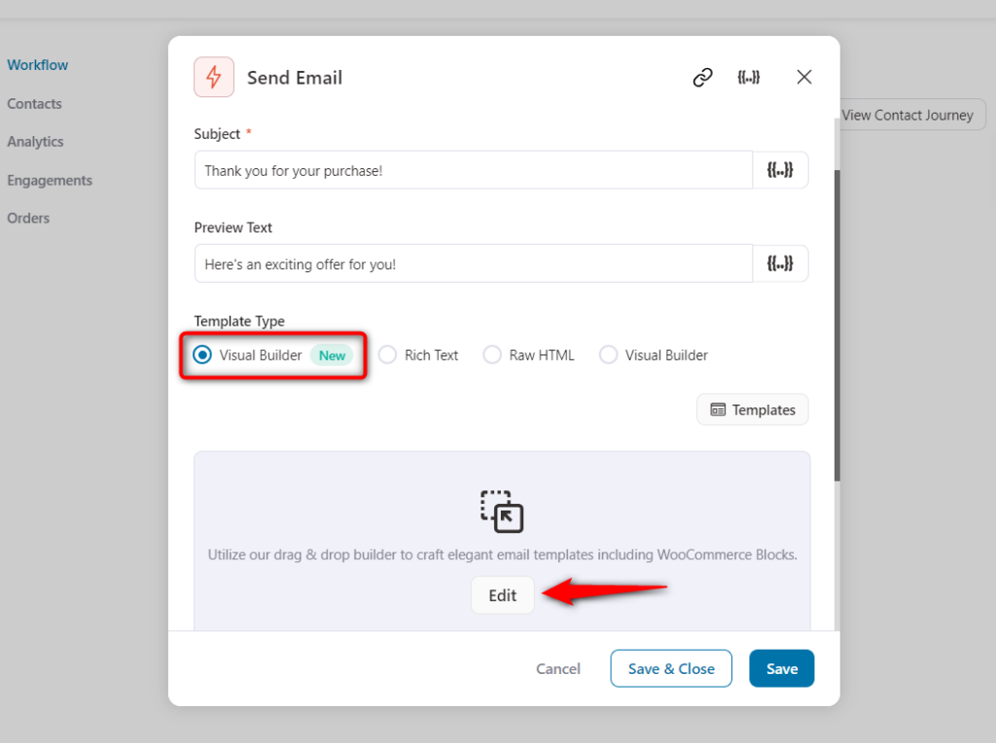
Task: Click the drag & drop builder placeholder icon
Action: pos(502,513)
